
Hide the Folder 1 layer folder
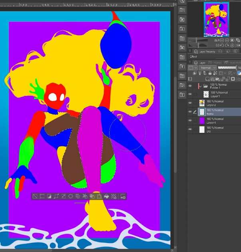coord(190,86)
